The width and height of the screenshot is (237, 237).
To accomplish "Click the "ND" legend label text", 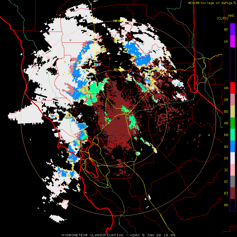I will pos(226,205).
